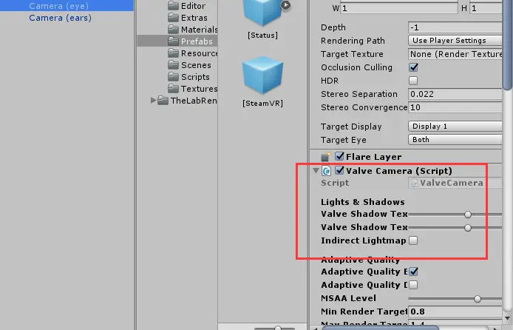Select Camera (eye) in the hierarchy
513x330 pixels.
(59, 6)
